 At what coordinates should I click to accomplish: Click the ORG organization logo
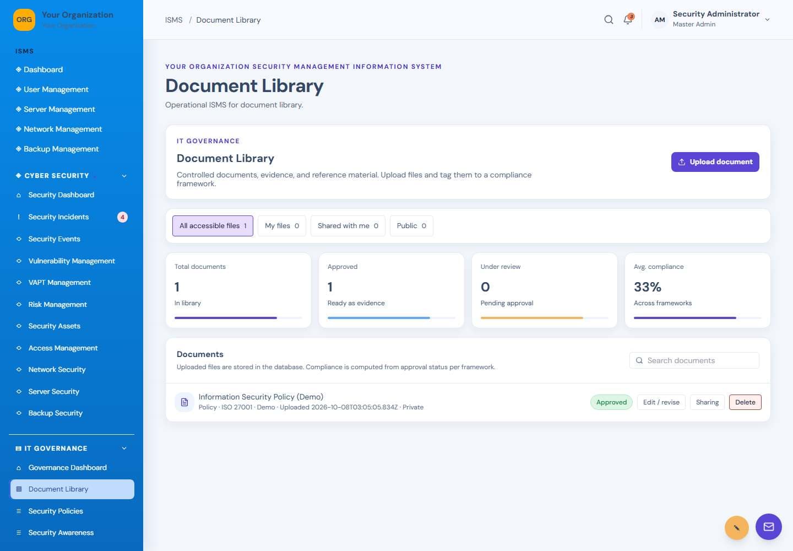coord(24,20)
